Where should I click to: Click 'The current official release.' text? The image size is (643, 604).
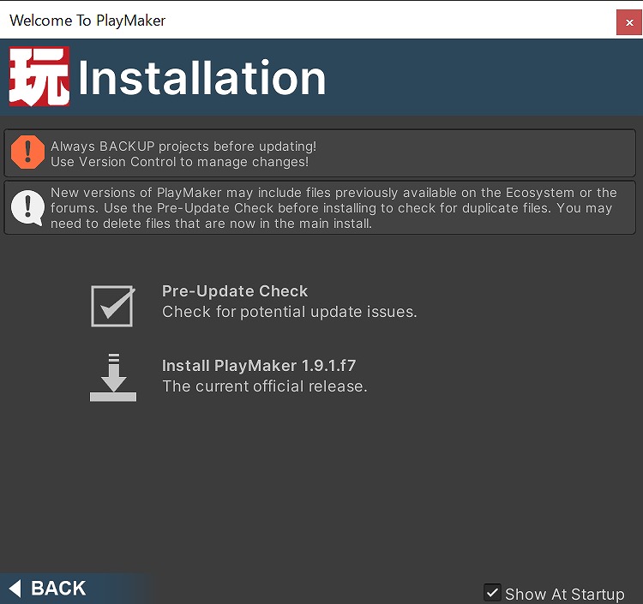(x=265, y=386)
